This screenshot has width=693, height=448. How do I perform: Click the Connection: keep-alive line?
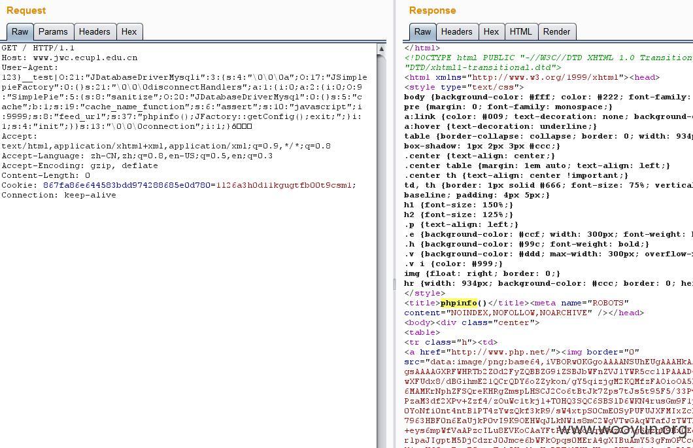pyautogui.click(x=59, y=195)
